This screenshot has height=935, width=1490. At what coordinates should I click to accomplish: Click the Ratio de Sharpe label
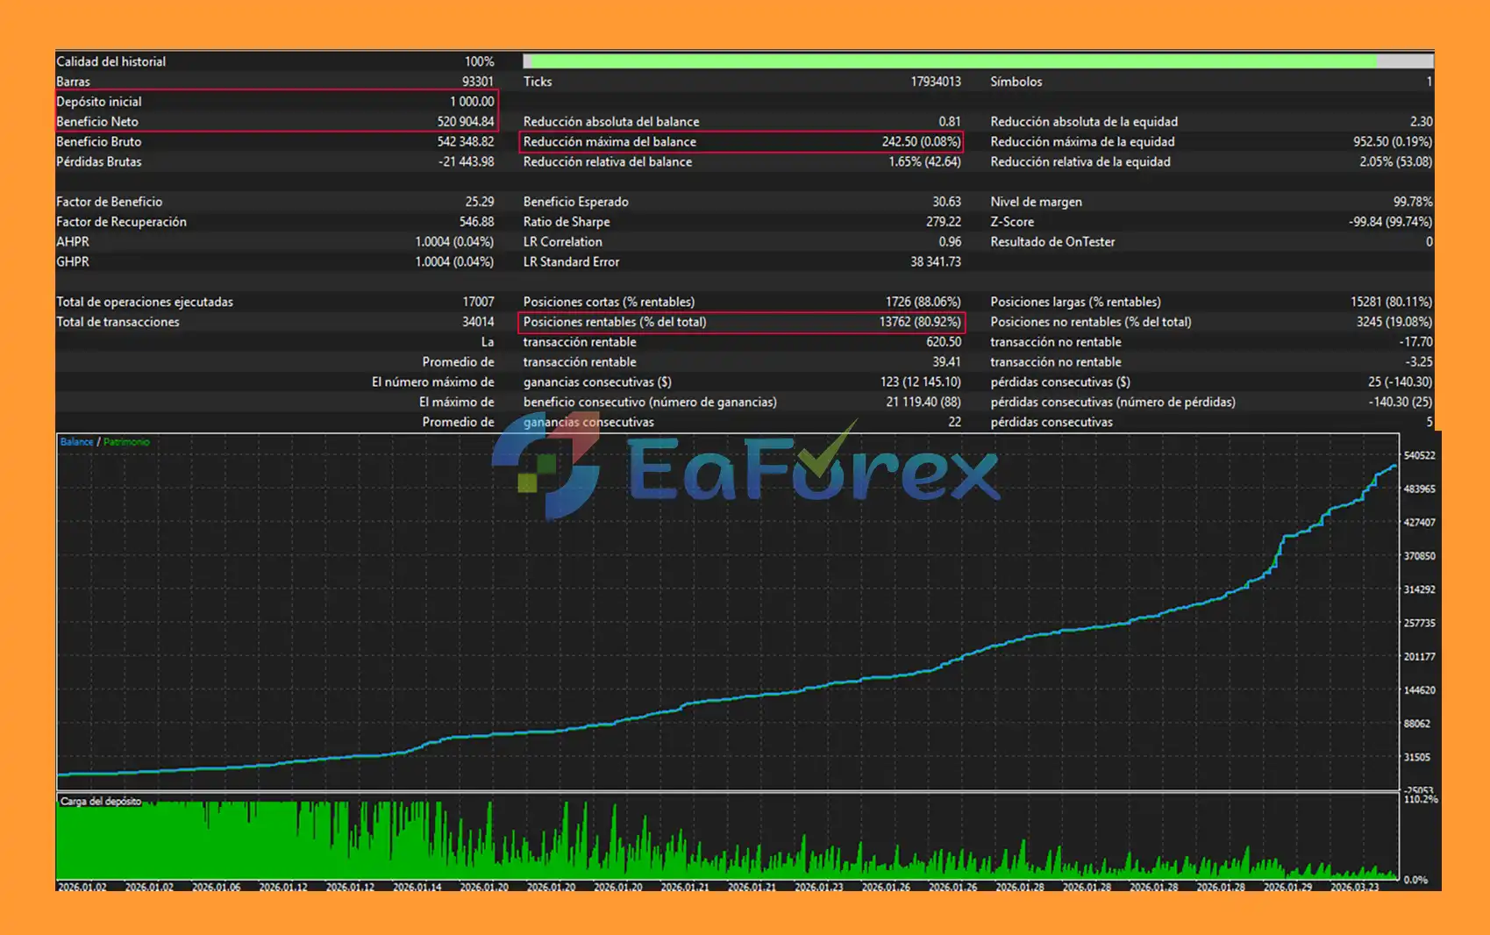(x=567, y=222)
